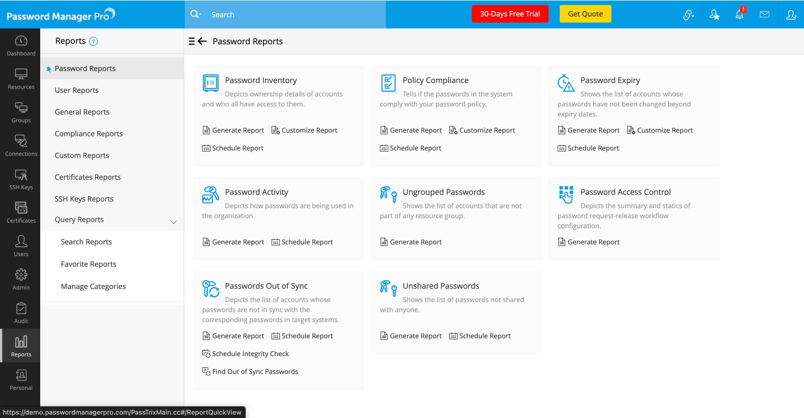
Task: Open the search filter dropdown arrow
Action: pyautogui.click(x=200, y=14)
